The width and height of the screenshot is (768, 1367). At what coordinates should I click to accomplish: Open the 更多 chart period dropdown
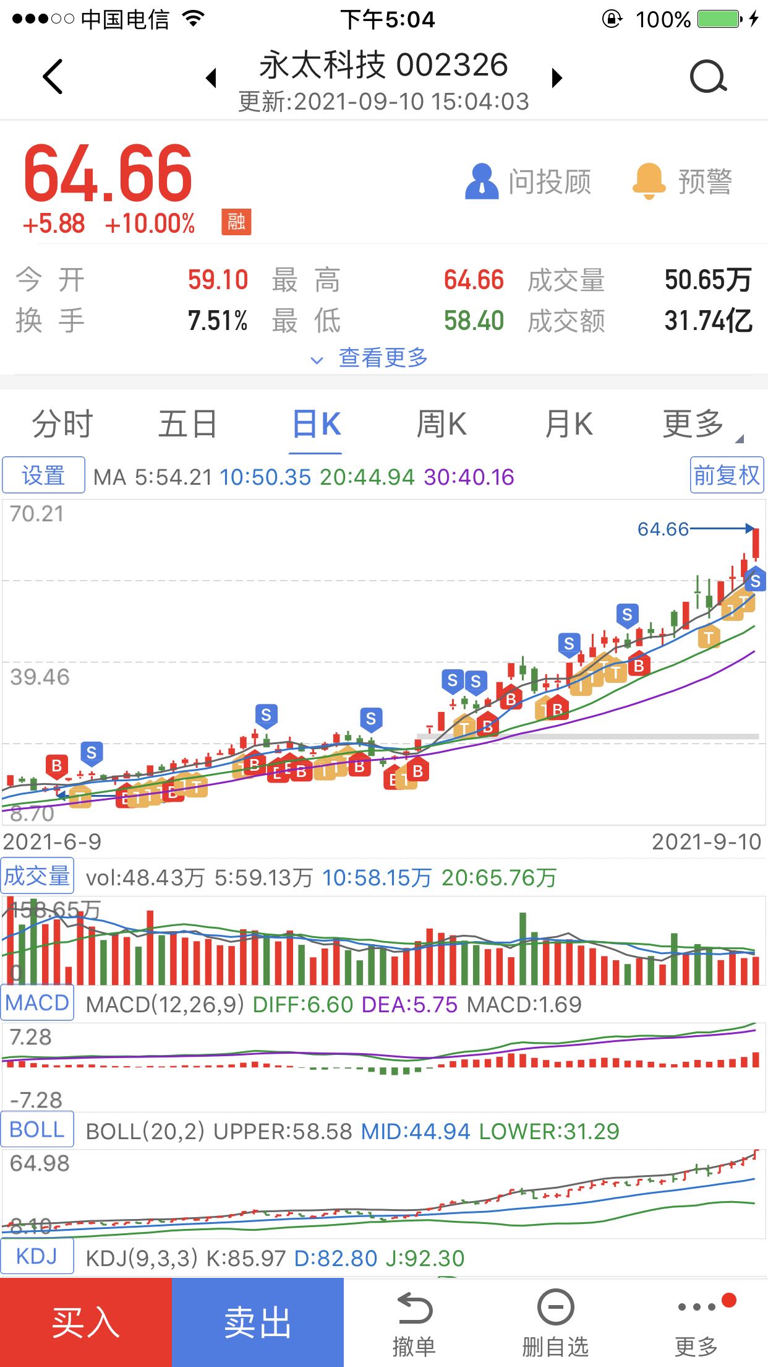pos(702,424)
